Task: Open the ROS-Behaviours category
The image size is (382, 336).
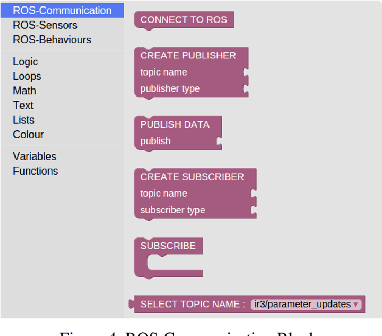Action: click(52, 40)
